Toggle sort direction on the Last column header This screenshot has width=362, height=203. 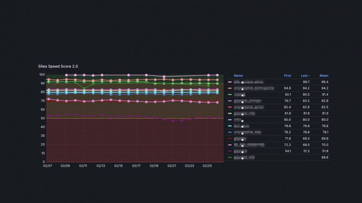(304, 76)
